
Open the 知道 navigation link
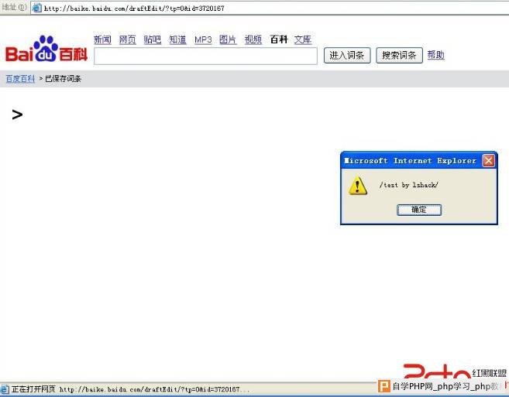(x=178, y=39)
